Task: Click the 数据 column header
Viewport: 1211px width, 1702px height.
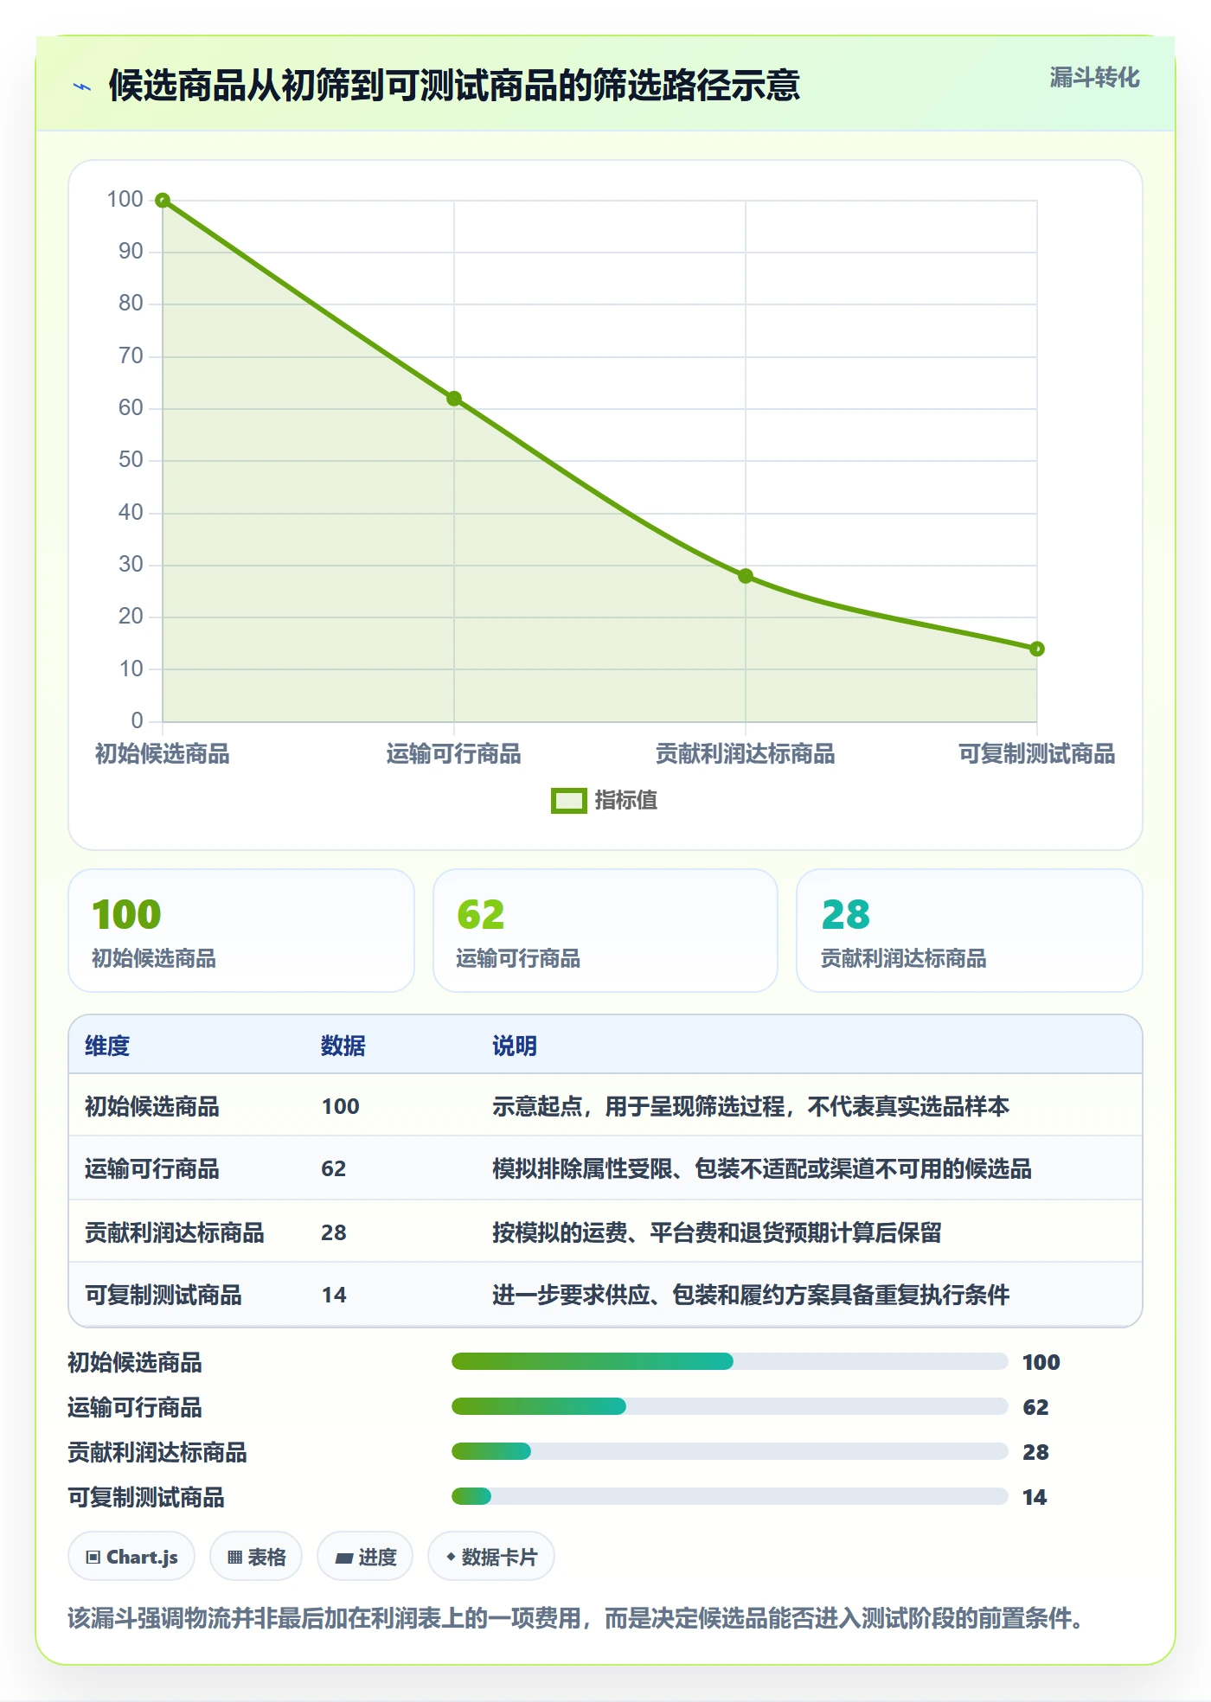Action: point(343,1046)
